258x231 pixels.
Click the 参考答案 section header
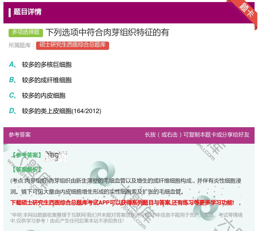(20, 135)
